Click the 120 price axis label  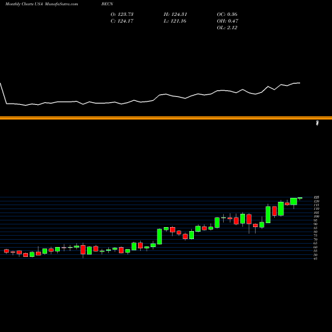tap(317, 201)
